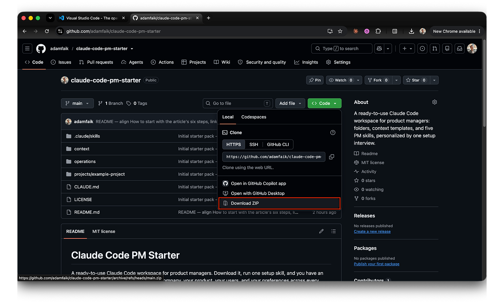This screenshot has width=504, height=304.
Task: Pin the repository
Action: [315, 80]
